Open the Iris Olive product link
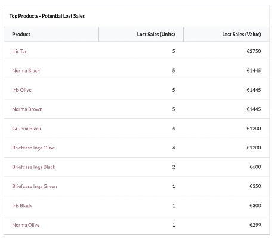The image size is (275, 241). click(22, 90)
